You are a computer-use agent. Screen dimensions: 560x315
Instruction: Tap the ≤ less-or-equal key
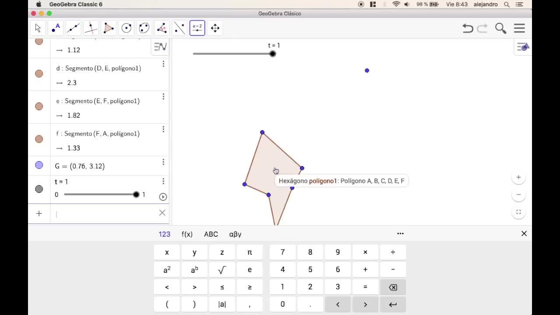pos(222,287)
